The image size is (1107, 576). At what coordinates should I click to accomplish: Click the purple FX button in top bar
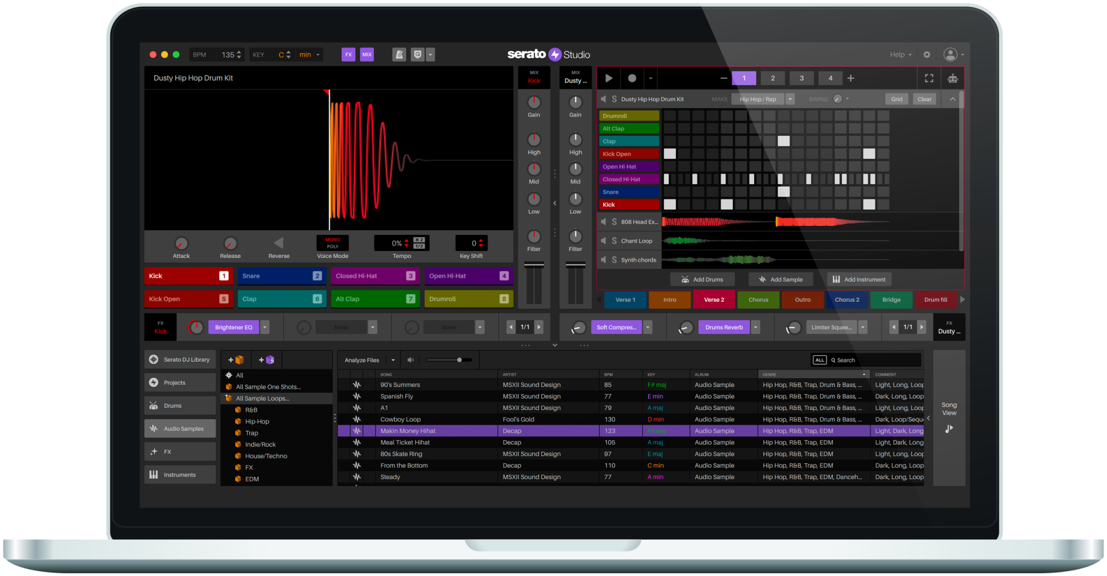point(348,55)
